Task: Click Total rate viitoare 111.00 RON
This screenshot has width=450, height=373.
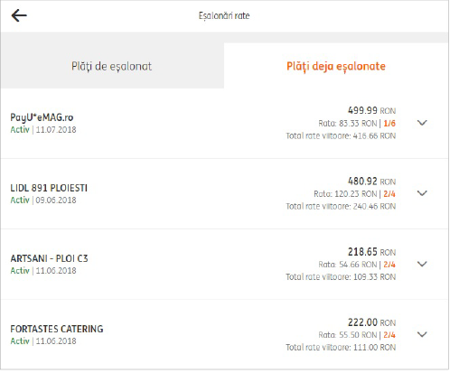Action: pyautogui.click(x=341, y=348)
